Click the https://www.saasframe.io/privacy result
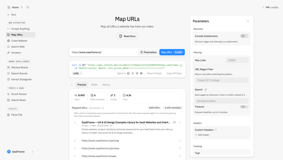 tap(100, 148)
